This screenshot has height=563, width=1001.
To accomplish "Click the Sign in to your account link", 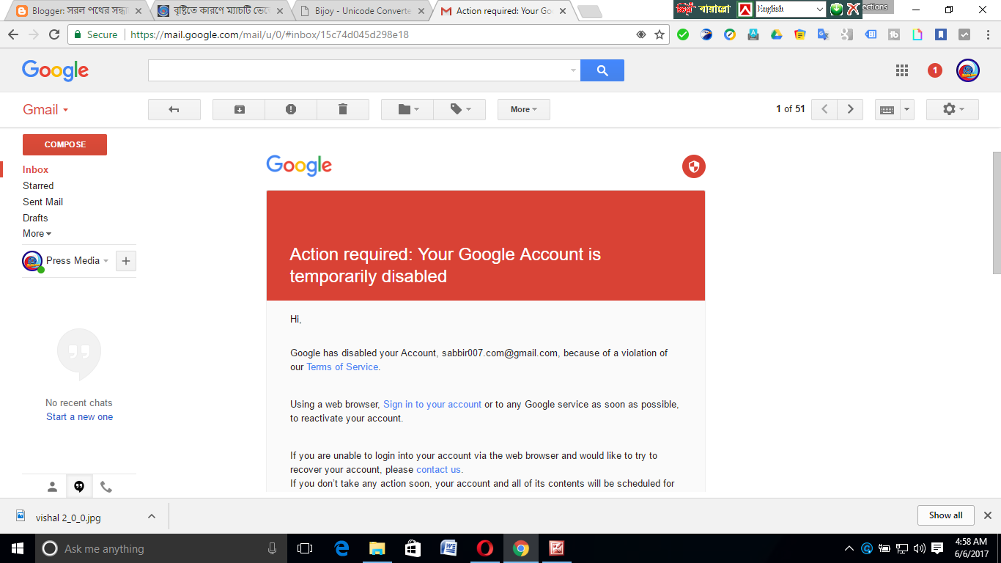I will [x=432, y=404].
